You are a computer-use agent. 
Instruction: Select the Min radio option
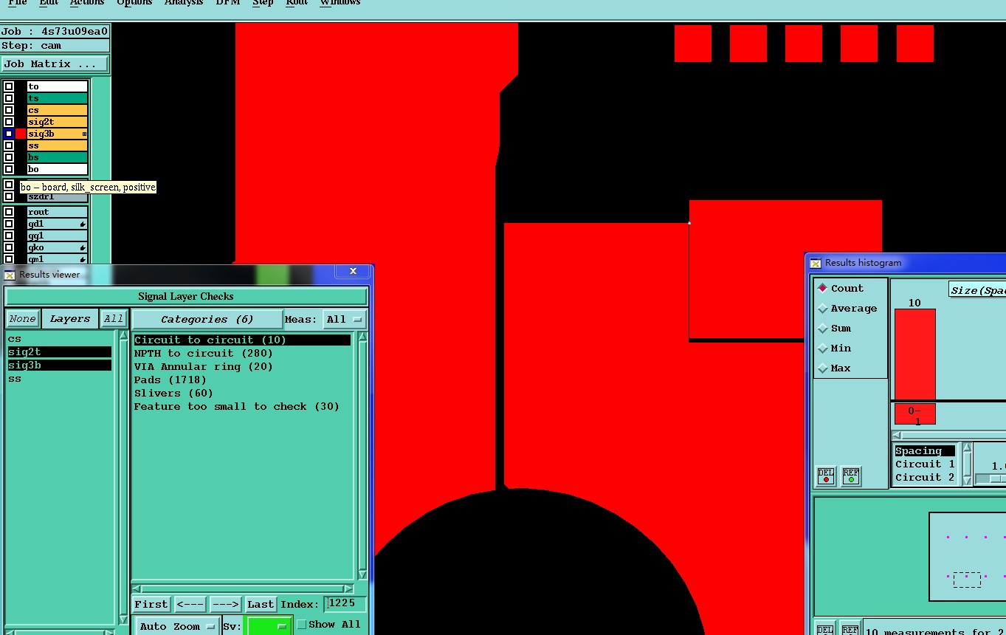coord(822,349)
